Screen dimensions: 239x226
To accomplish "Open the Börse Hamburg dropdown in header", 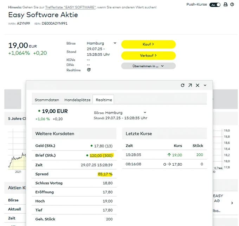I will (102, 43).
